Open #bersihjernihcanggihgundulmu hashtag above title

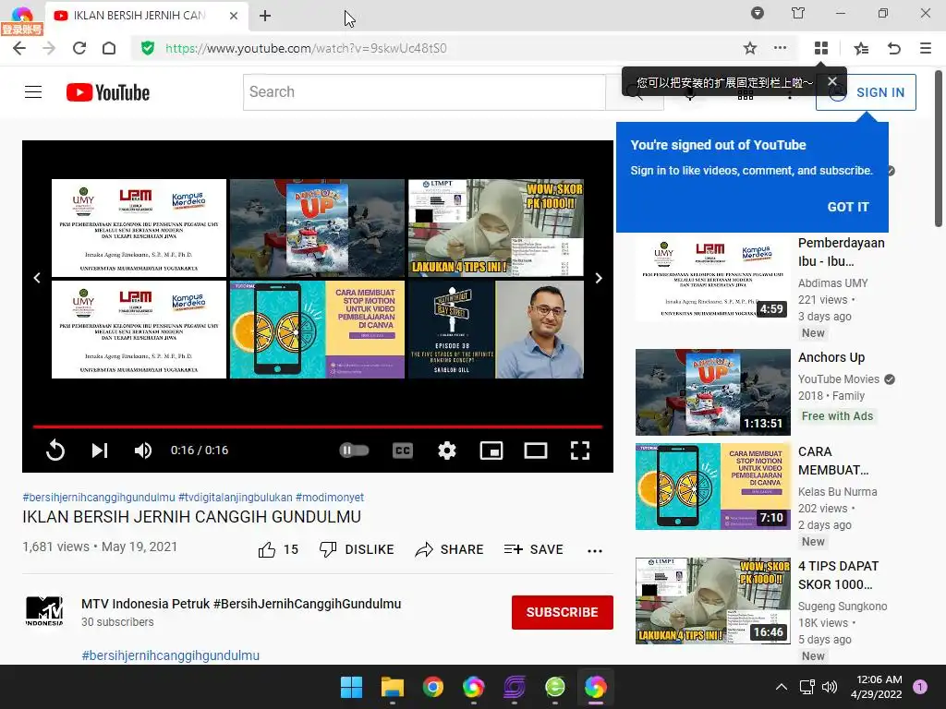point(98,498)
